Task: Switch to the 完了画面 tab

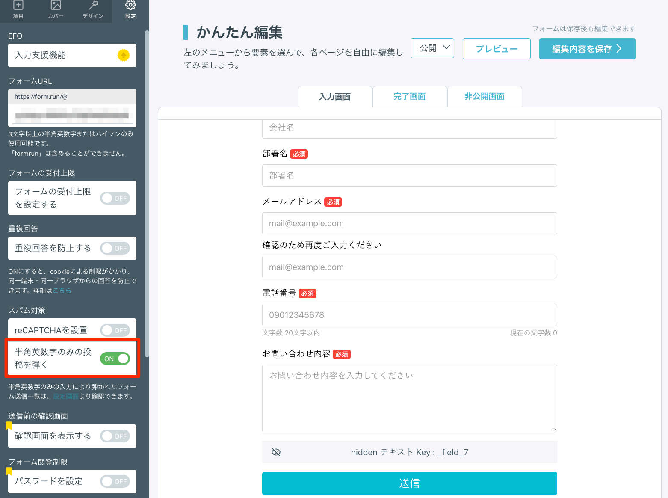Action: 409,97
